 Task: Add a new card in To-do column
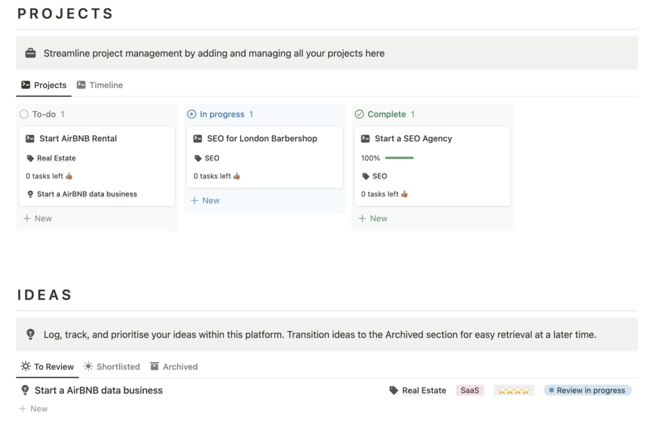point(38,219)
